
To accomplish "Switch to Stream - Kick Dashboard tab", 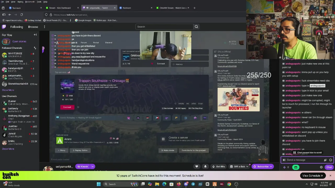I will pos(62,8).
